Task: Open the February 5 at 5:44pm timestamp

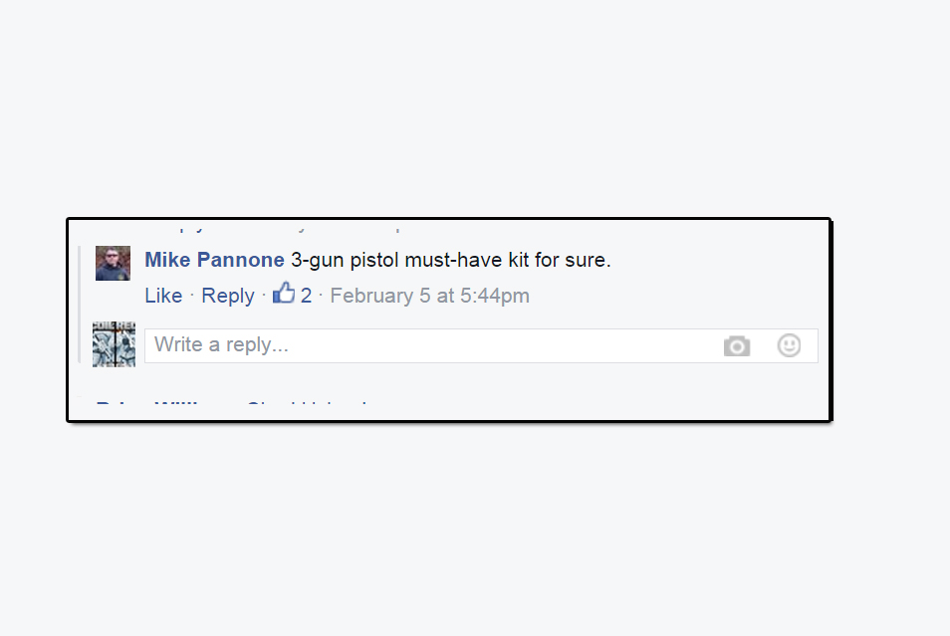Action: pyautogui.click(x=429, y=296)
